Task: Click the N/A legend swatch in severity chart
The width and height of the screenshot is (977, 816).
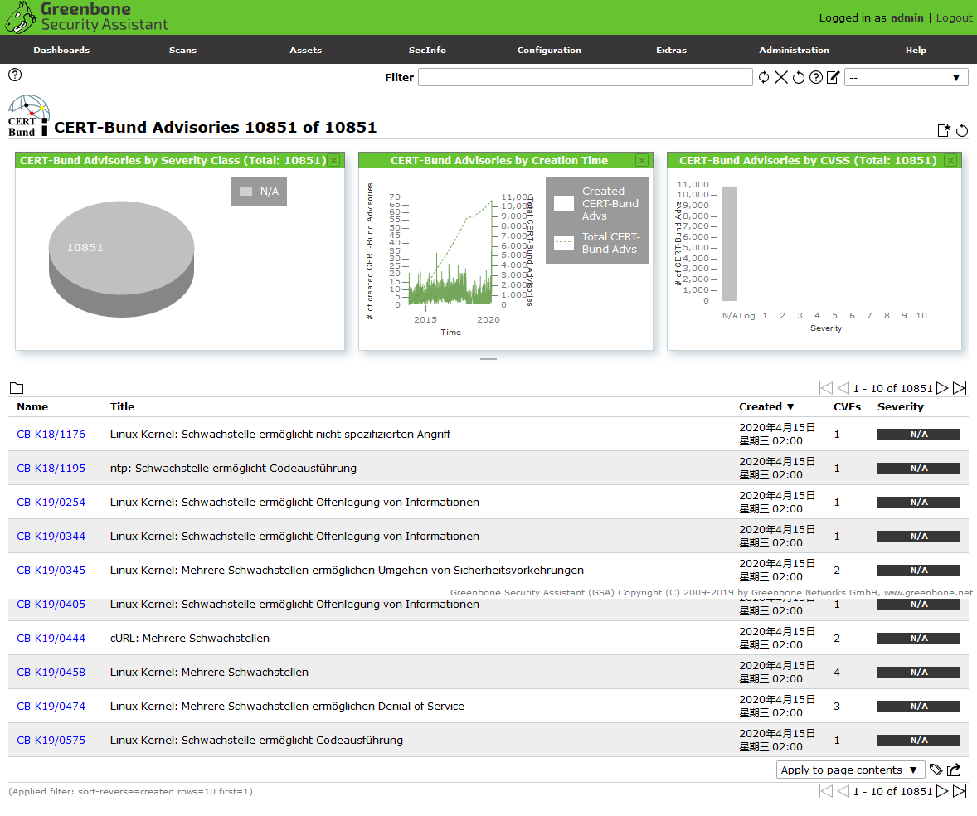Action: (x=246, y=192)
